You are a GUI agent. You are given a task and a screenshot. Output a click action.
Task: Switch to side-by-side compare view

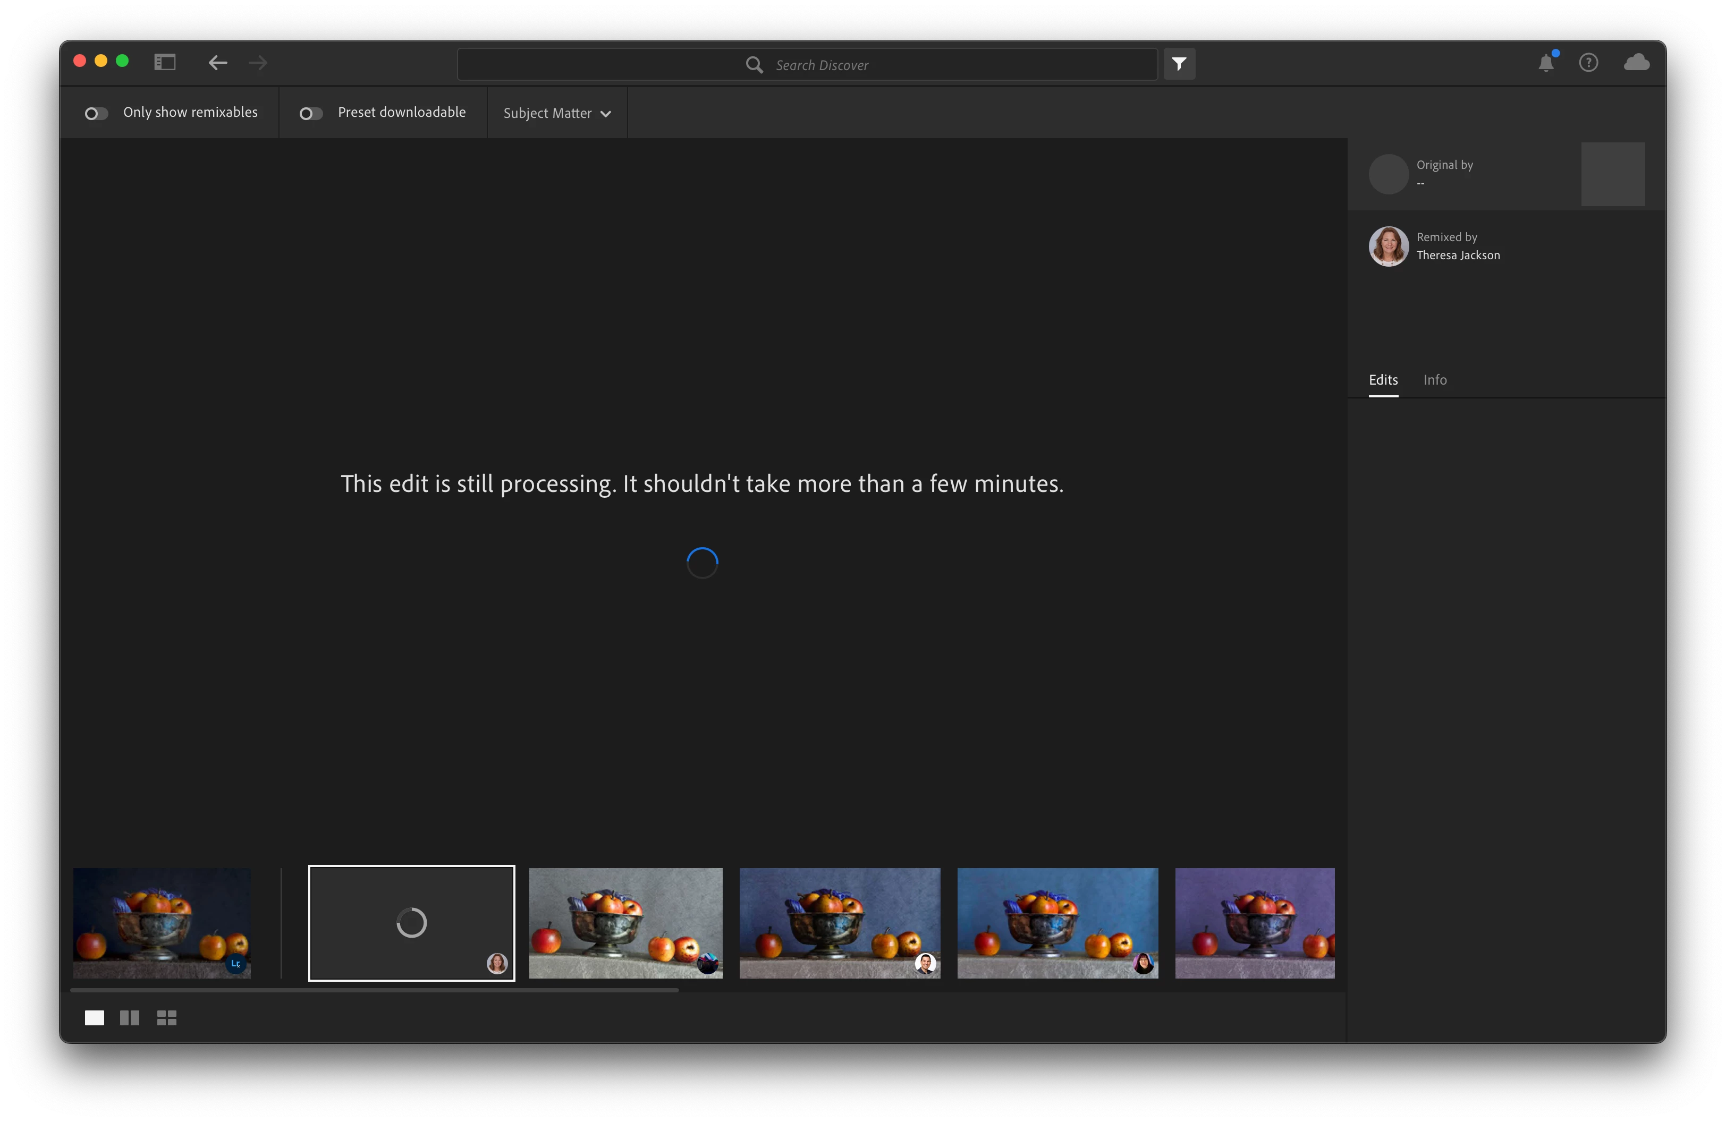[129, 1018]
